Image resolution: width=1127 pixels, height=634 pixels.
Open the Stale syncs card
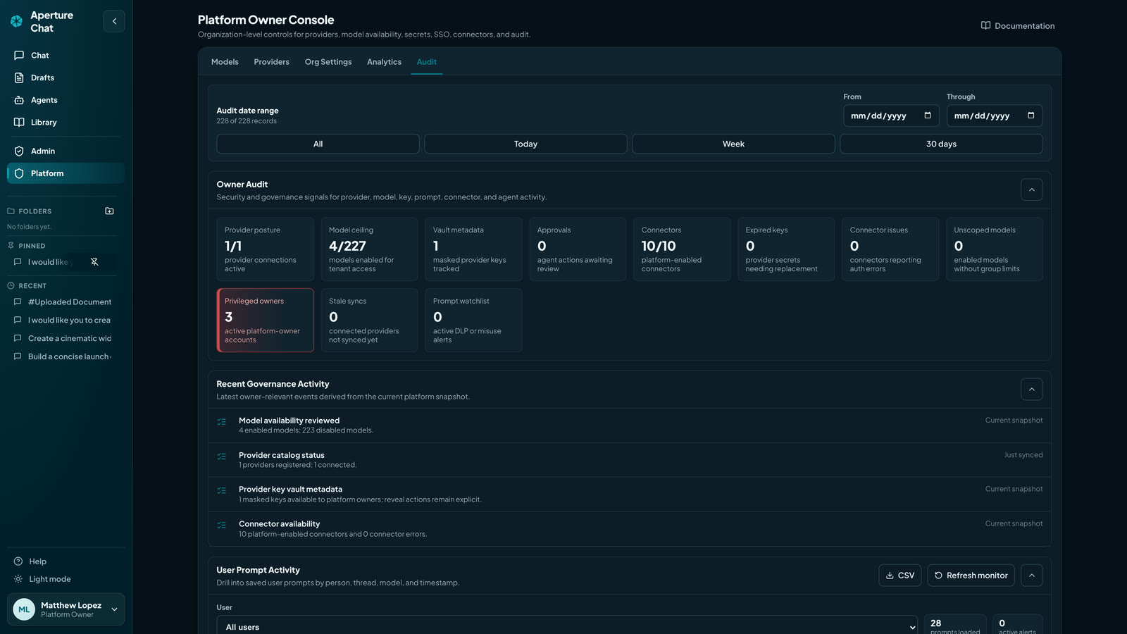coord(369,321)
